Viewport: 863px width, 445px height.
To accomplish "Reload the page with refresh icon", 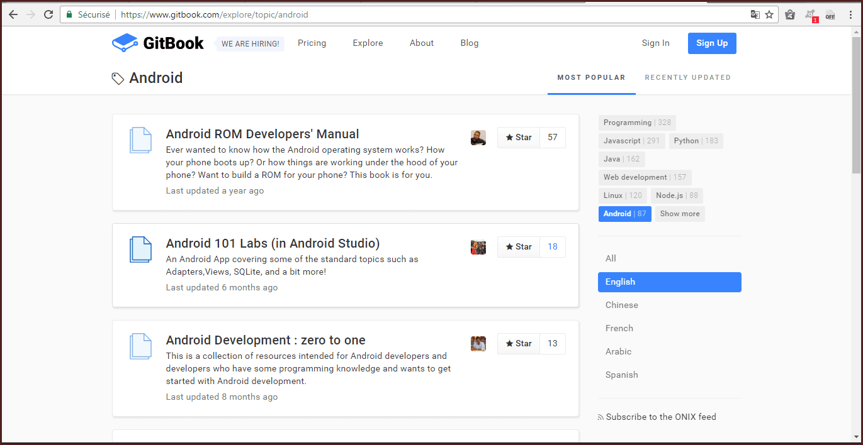I will tap(48, 14).
